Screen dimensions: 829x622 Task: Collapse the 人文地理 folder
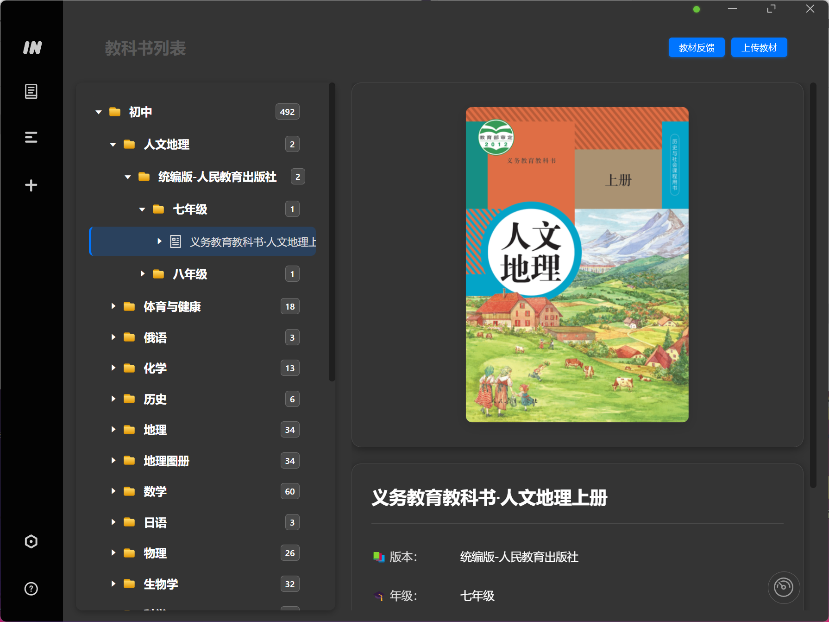click(113, 145)
